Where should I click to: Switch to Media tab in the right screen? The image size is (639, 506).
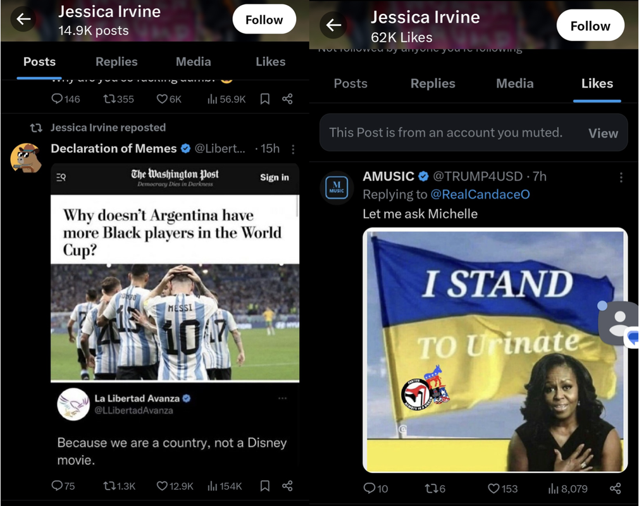click(x=515, y=83)
